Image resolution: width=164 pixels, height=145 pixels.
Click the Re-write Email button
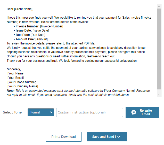[142, 112]
